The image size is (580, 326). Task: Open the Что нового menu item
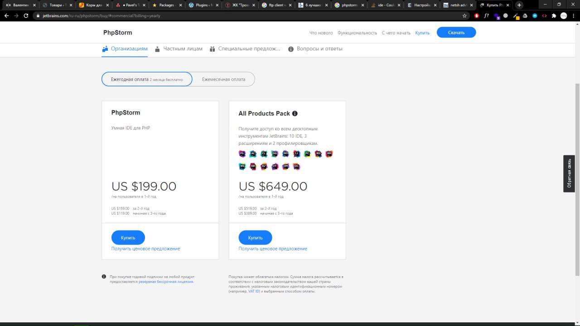(x=321, y=33)
